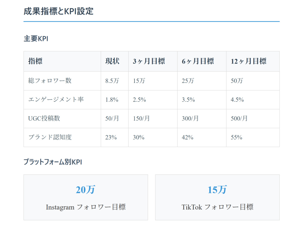Click the UGC投稿数 row label
The height and width of the screenshot is (226, 300).
(x=44, y=118)
